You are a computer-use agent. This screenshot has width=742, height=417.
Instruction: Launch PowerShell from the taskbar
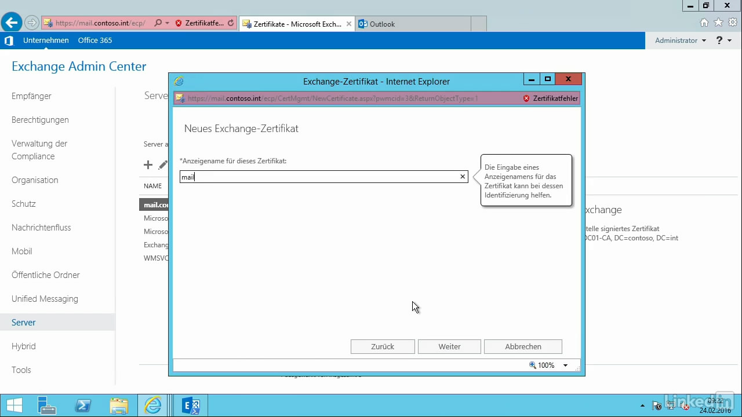coord(83,405)
